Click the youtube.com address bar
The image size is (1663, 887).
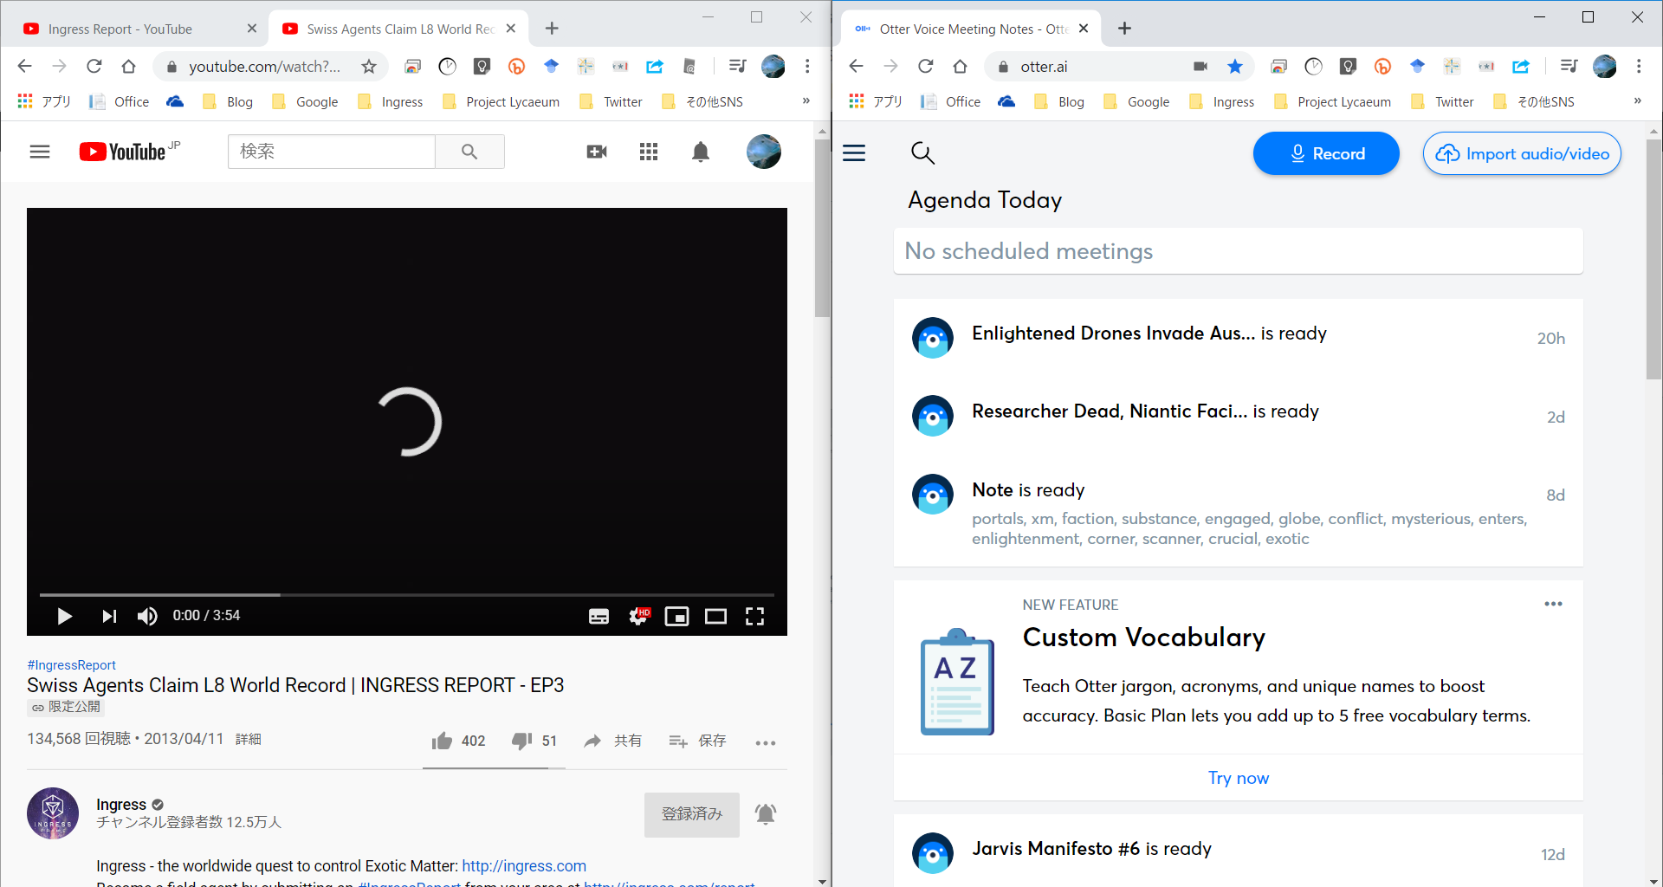tap(264, 66)
